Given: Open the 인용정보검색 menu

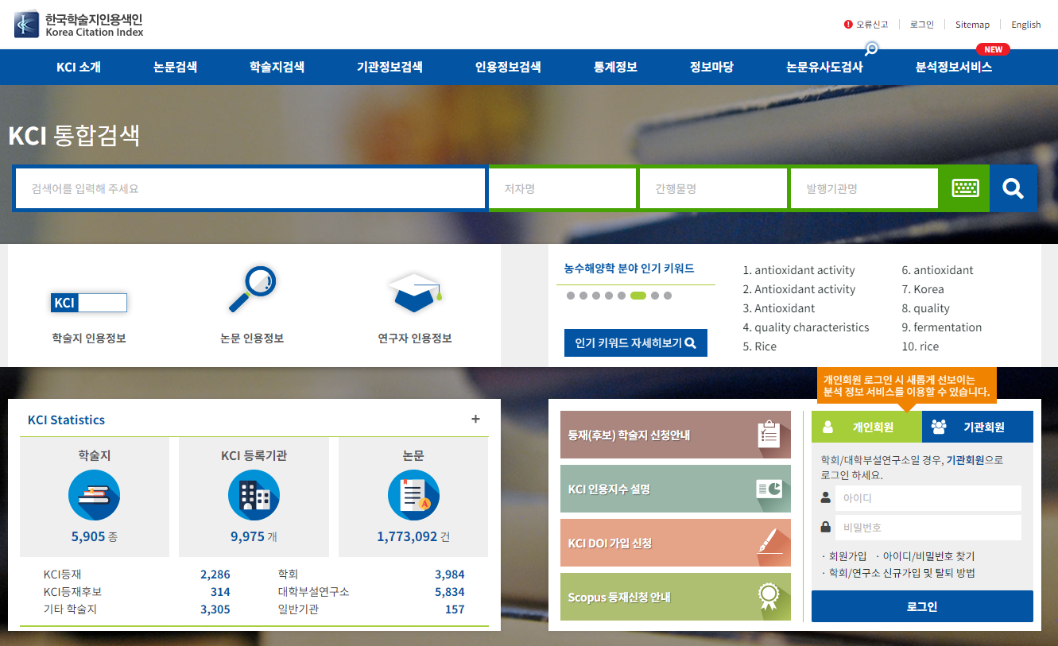Looking at the screenshot, I should [508, 68].
